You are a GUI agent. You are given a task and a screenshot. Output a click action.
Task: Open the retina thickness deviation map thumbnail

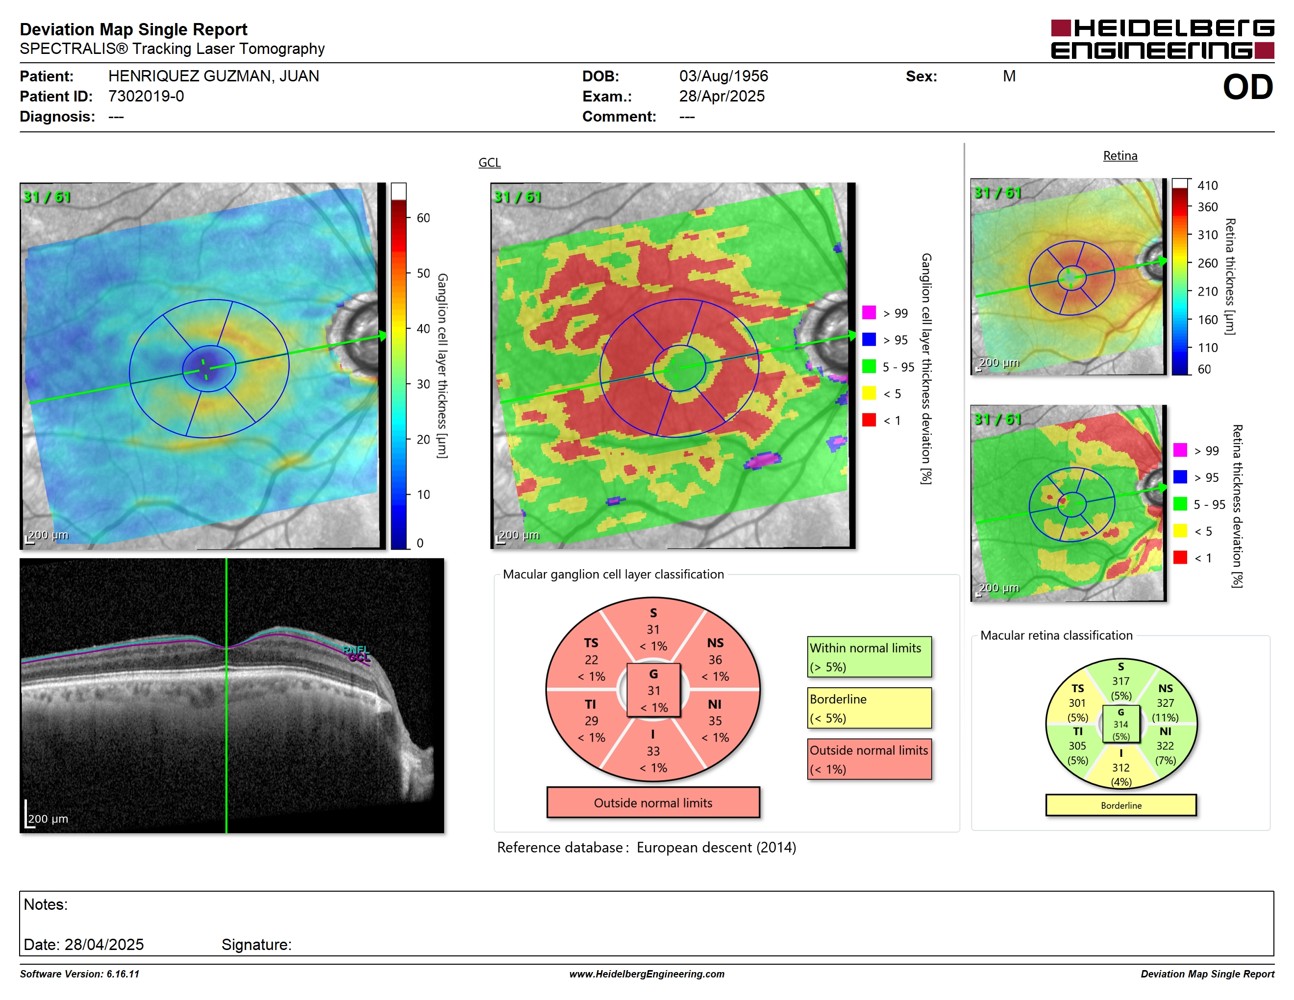(x=1068, y=503)
